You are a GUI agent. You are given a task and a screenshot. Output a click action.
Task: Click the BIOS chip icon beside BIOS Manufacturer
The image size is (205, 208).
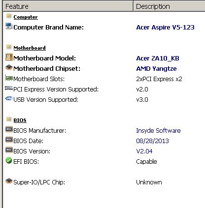click(9, 129)
